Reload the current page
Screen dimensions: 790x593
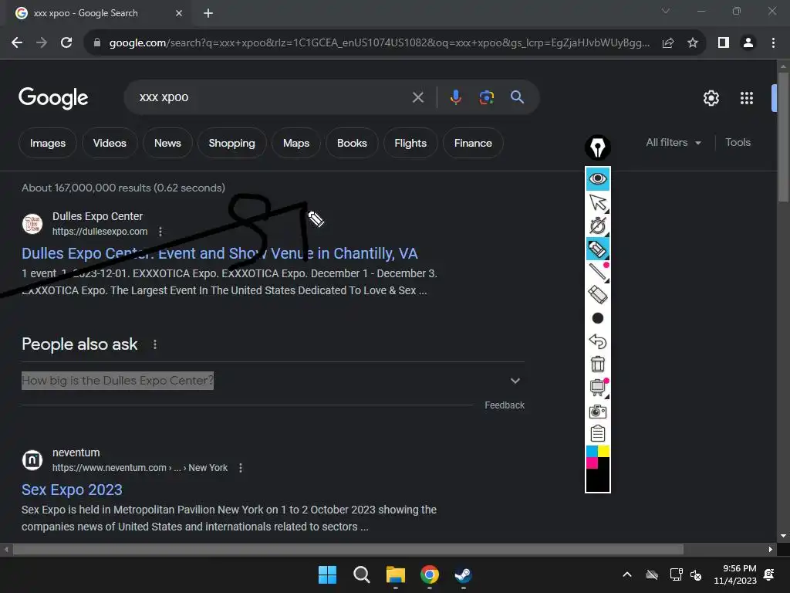pyautogui.click(x=66, y=43)
